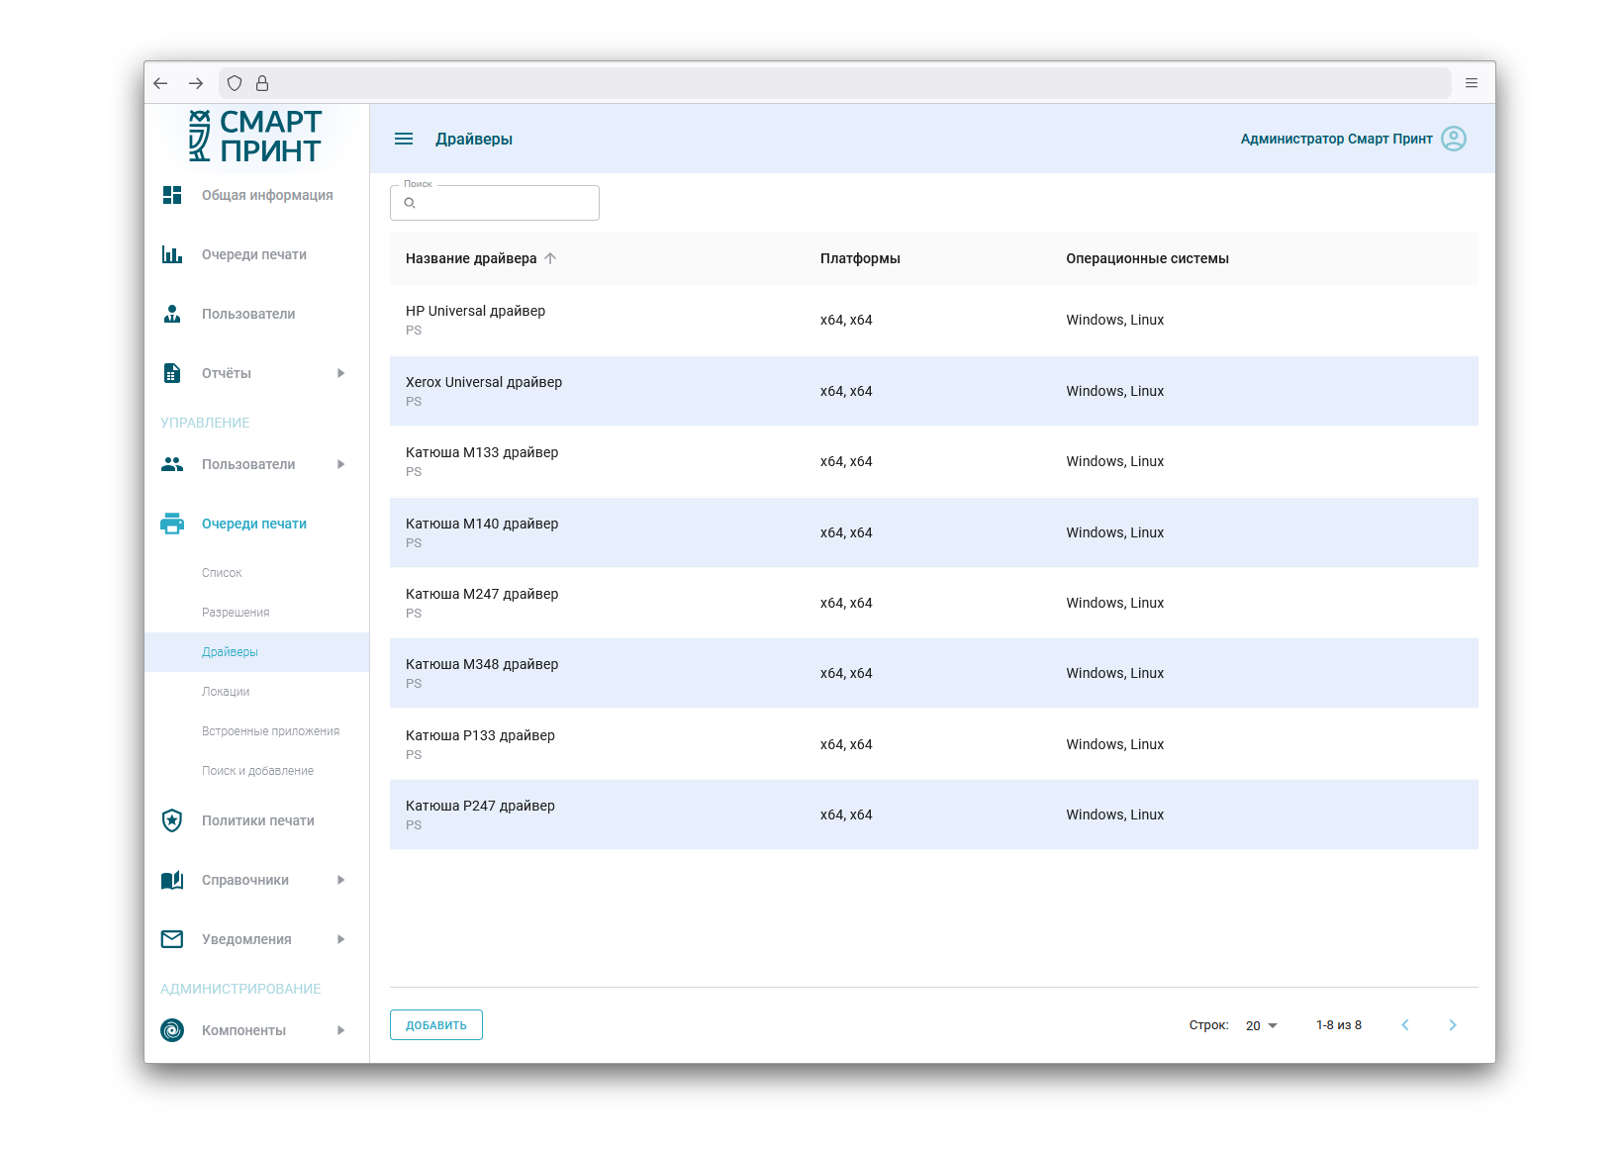Image resolution: width=1621 pixels, height=1150 pixels.
Task: Open the HP Universal драйвер row
Action: (x=934, y=320)
